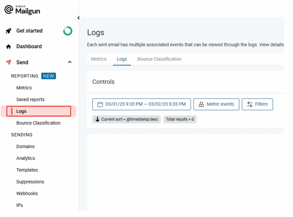Open the date range picker
Screen dimensions: 293x217
141,104
